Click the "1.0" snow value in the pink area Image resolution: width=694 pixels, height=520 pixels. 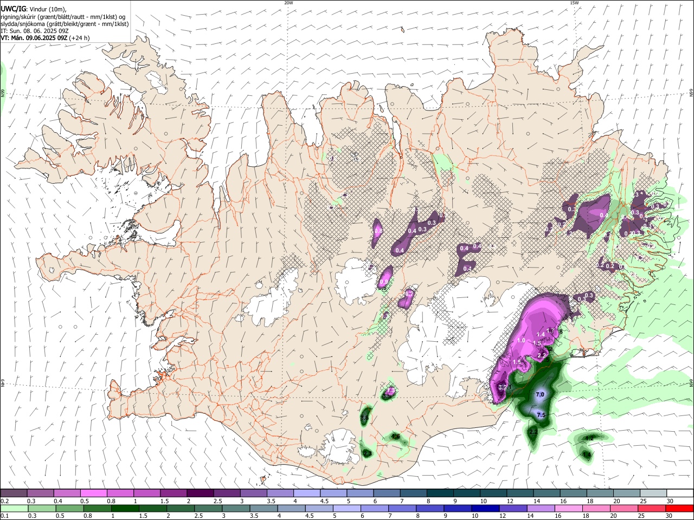[x=522, y=340]
